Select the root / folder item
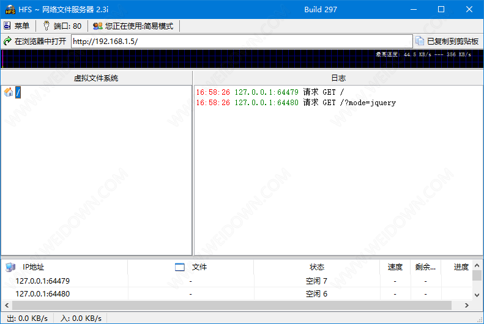This screenshot has width=484, height=324. coord(18,92)
